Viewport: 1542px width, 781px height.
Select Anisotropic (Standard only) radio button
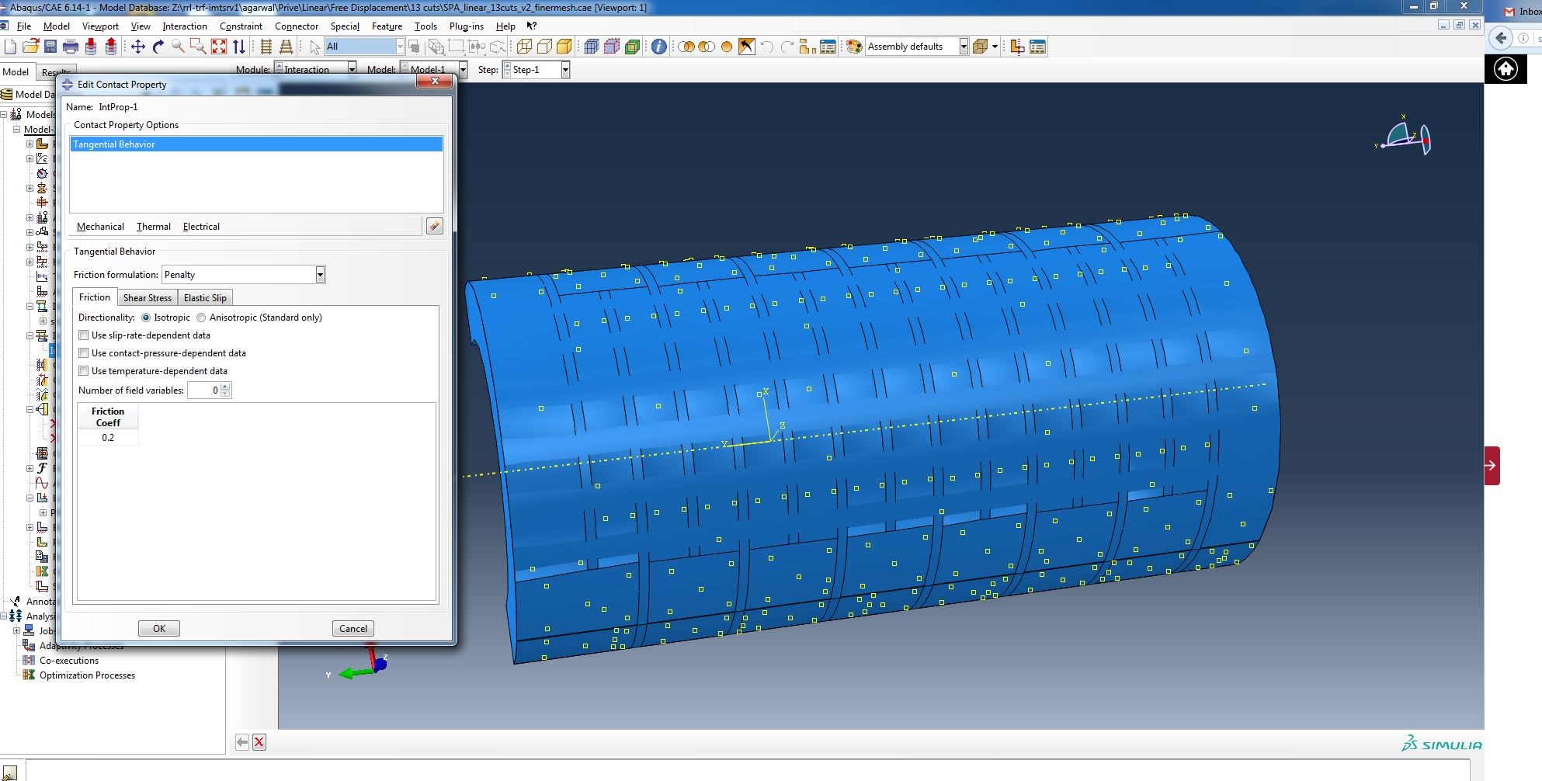(201, 318)
